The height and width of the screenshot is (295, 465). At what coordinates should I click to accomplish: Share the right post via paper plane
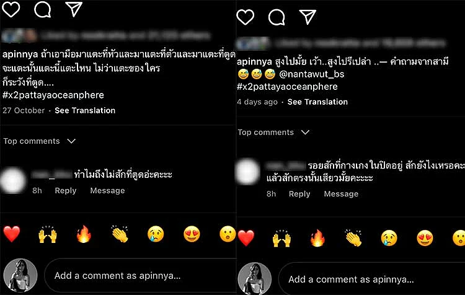point(308,17)
